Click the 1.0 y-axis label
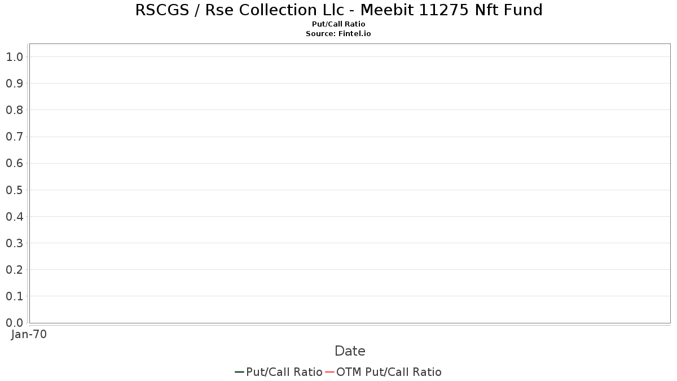677x381 pixels. pyautogui.click(x=14, y=57)
